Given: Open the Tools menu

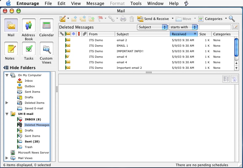Looking at the screenshot, I should [136, 3].
